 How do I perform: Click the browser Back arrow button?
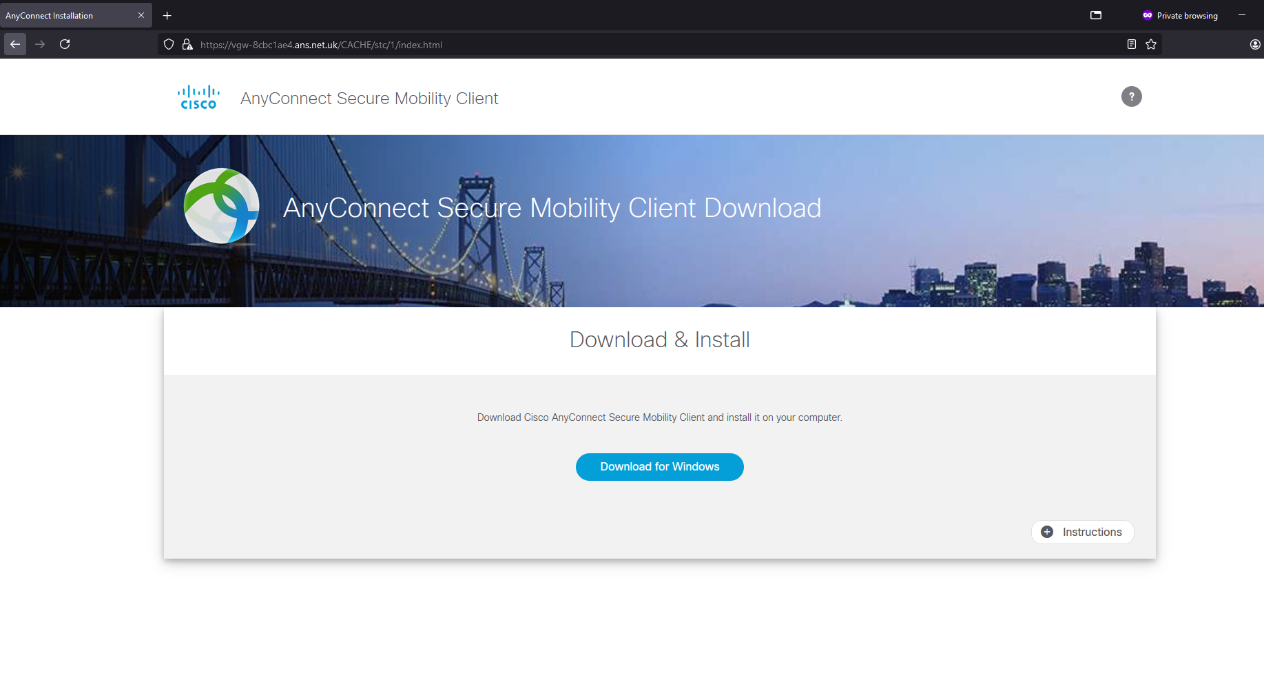tap(15, 44)
